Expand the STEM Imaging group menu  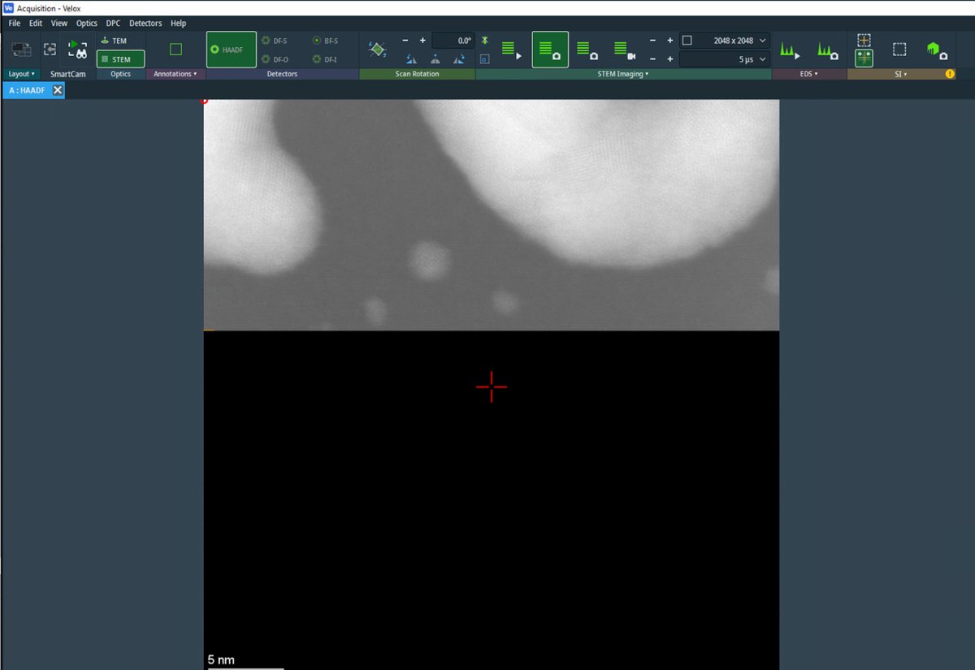point(623,74)
